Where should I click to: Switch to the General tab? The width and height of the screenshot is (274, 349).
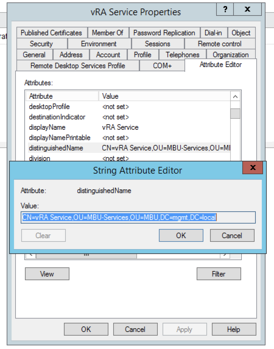[34, 55]
